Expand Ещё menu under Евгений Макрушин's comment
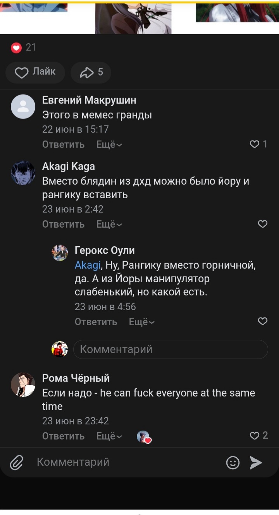The height and width of the screenshot is (515, 279). (x=109, y=145)
